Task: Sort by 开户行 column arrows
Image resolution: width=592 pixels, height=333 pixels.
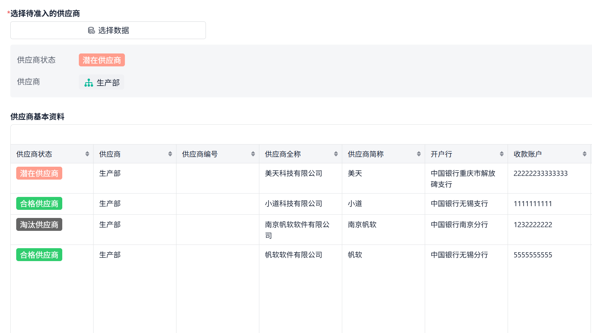Action: [502, 154]
